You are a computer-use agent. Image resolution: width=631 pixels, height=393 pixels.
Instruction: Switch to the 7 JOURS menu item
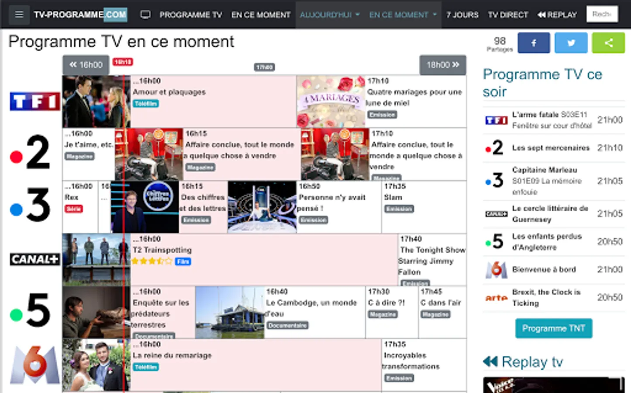click(x=462, y=14)
